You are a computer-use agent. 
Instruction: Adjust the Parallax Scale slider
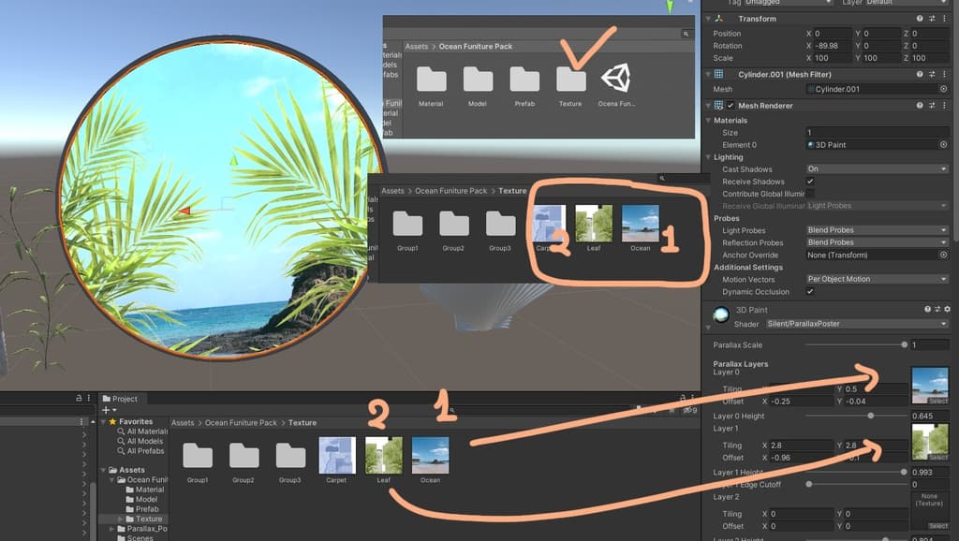pyautogui.click(x=856, y=344)
